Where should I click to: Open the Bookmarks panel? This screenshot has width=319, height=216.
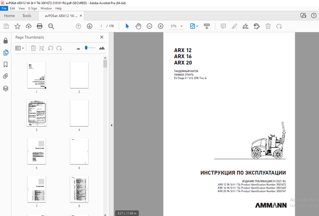click(x=6, y=64)
